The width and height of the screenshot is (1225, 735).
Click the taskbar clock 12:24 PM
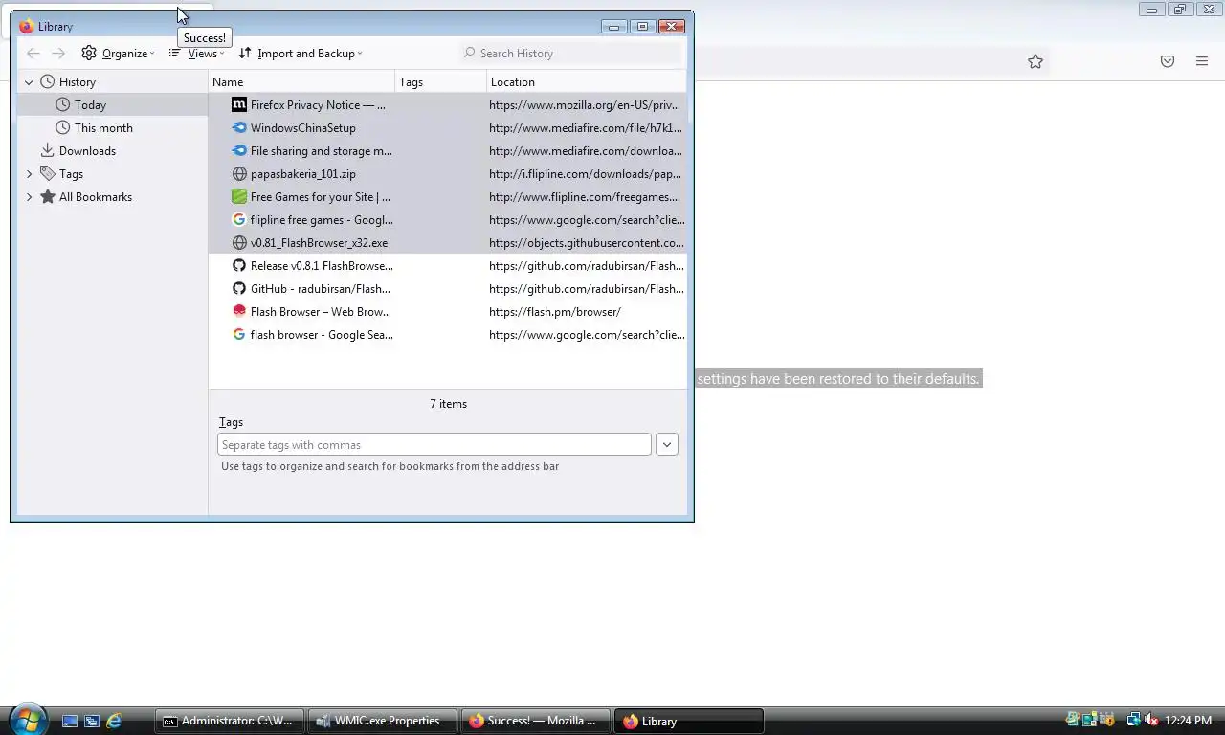click(1189, 721)
